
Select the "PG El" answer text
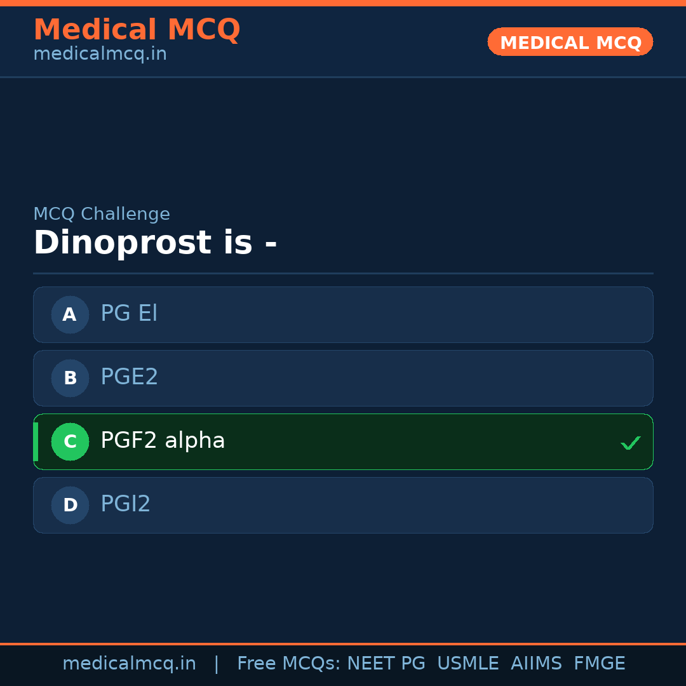coord(129,314)
